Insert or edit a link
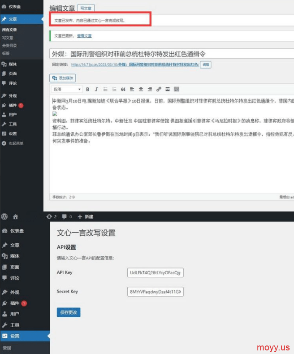 coord(159,89)
